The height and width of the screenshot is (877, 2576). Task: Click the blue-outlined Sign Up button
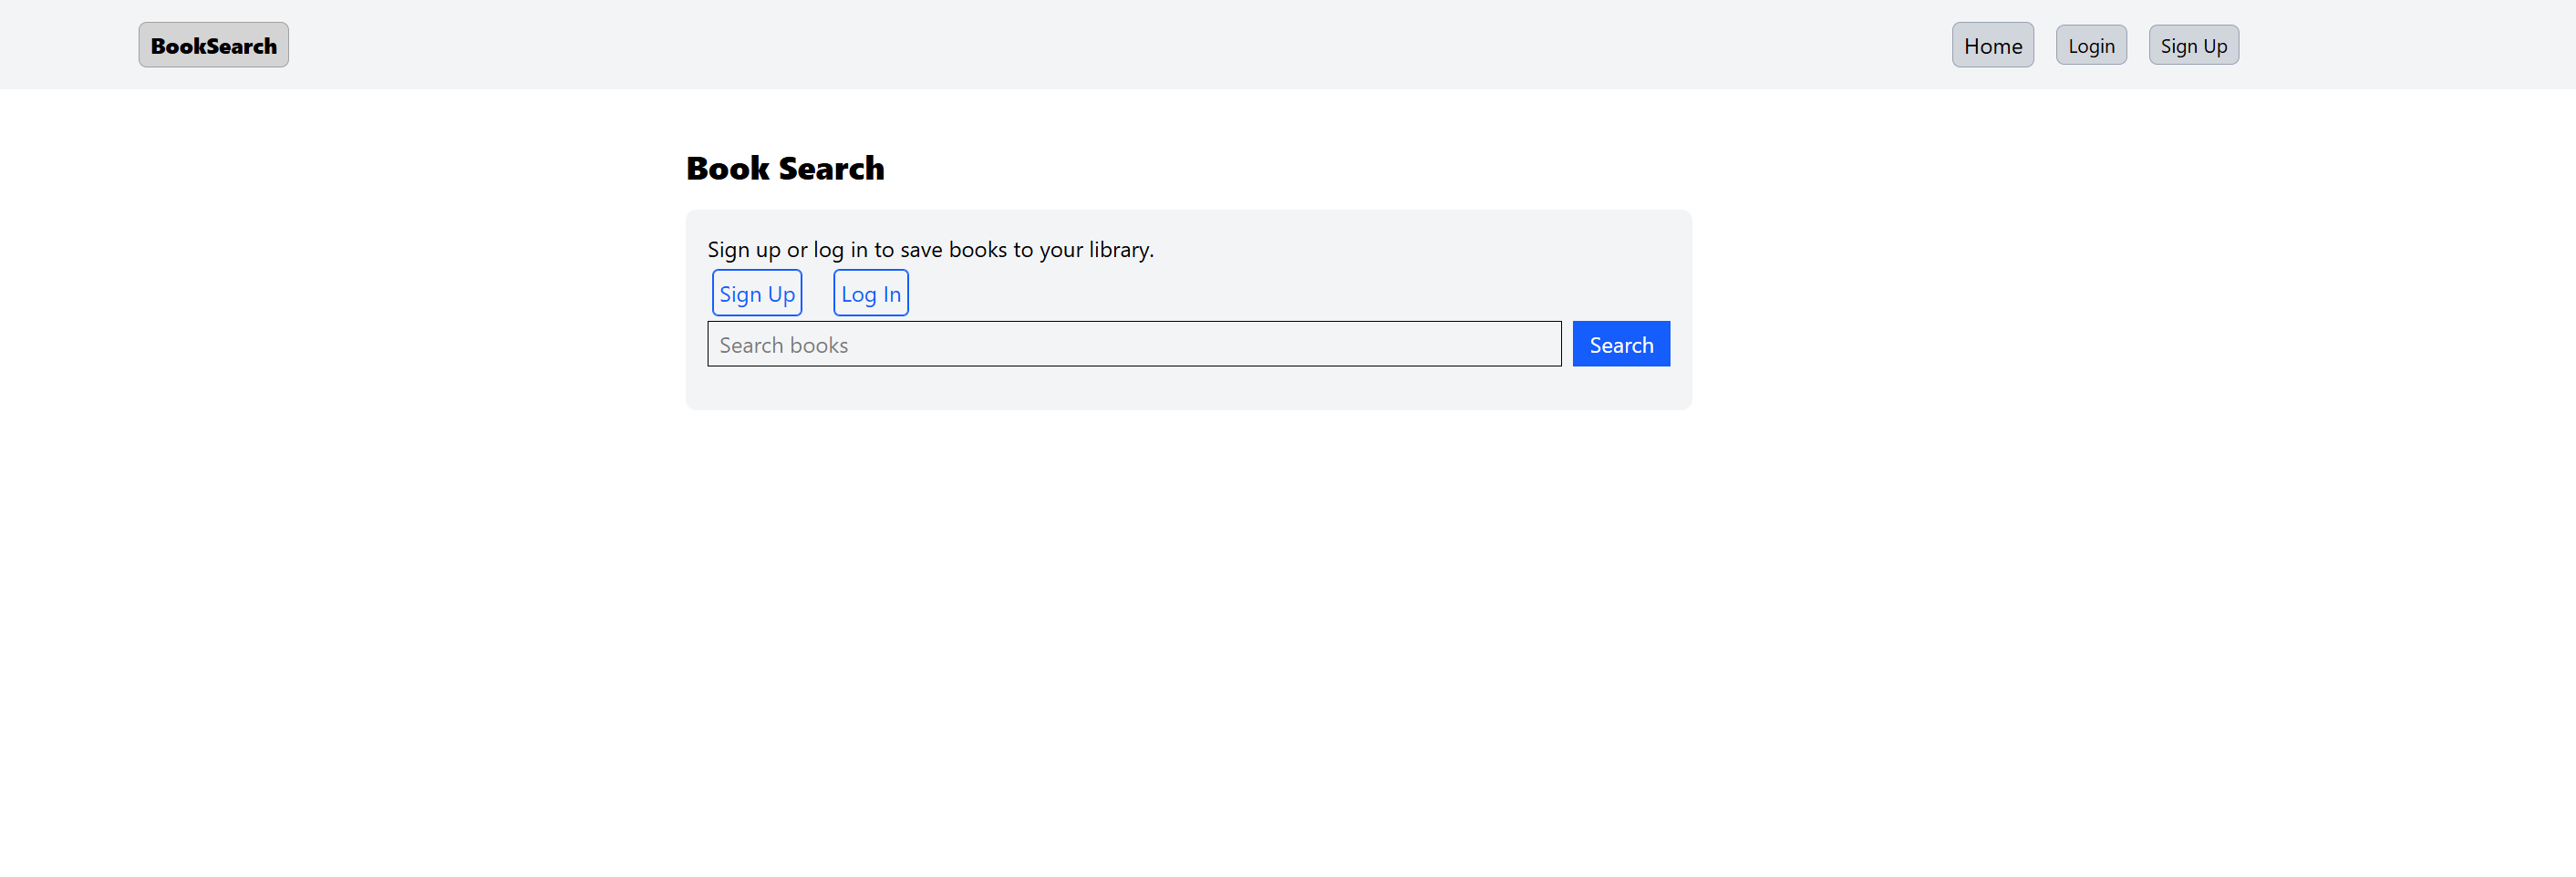pos(757,293)
